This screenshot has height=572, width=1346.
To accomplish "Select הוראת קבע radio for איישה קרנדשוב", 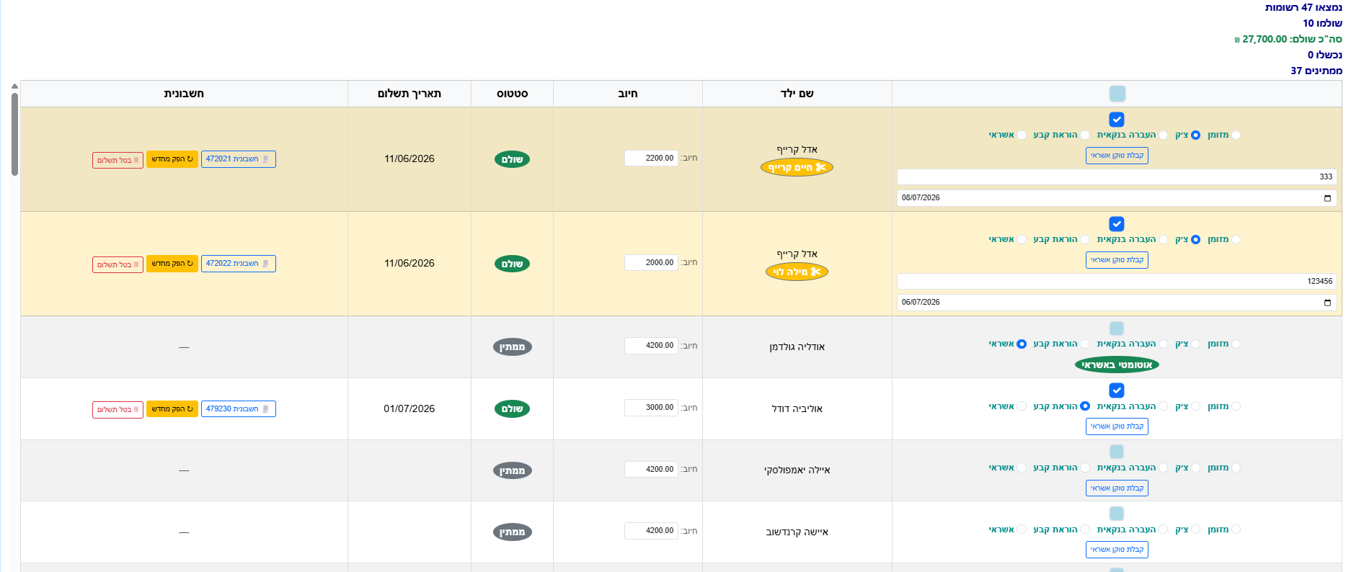I will click(1085, 529).
